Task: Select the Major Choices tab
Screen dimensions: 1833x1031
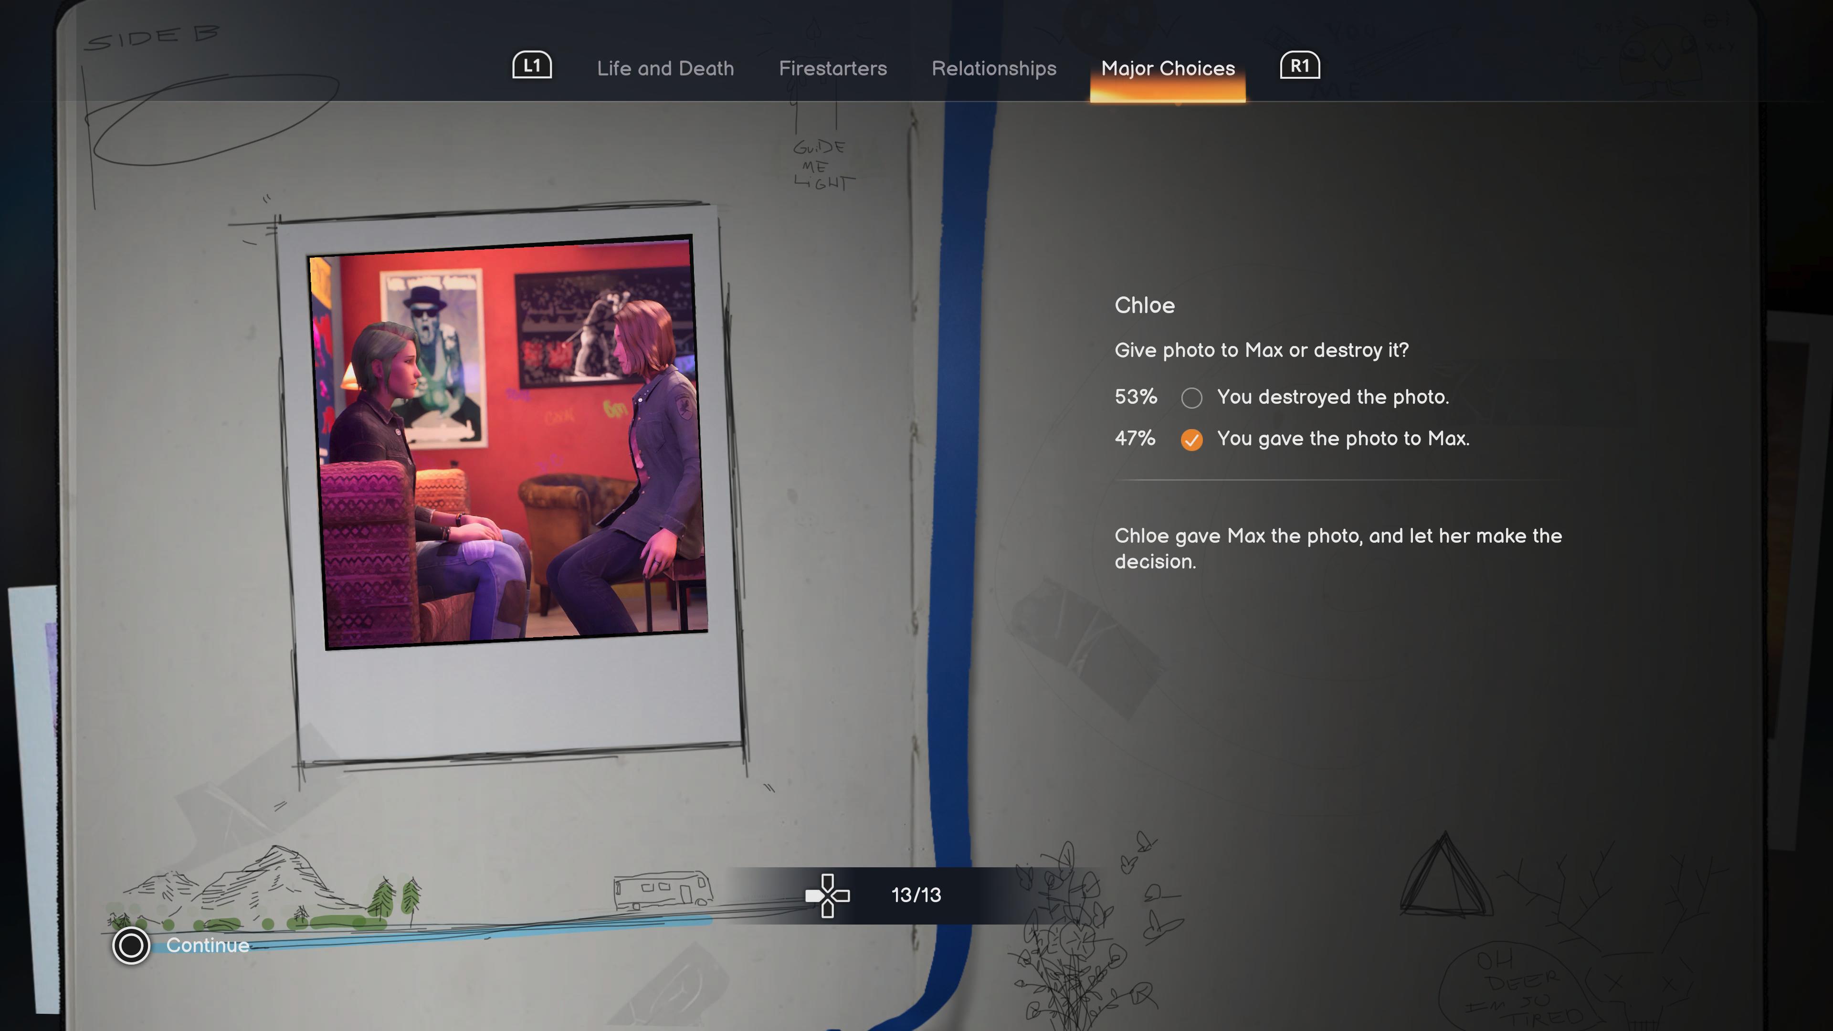Action: coord(1168,68)
